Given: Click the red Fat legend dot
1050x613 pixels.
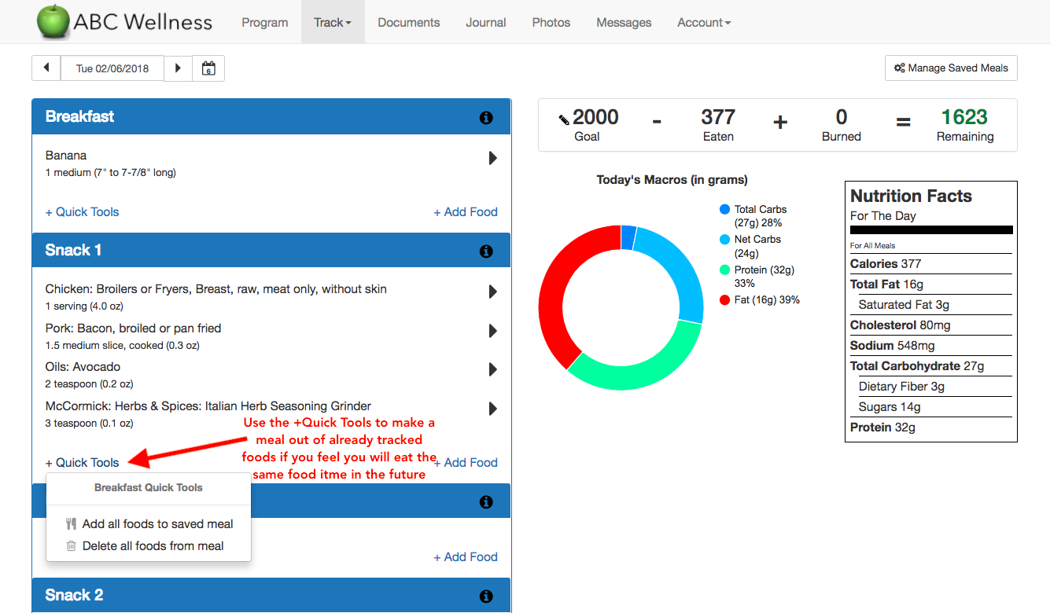Looking at the screenshot, I should (724, 300).
